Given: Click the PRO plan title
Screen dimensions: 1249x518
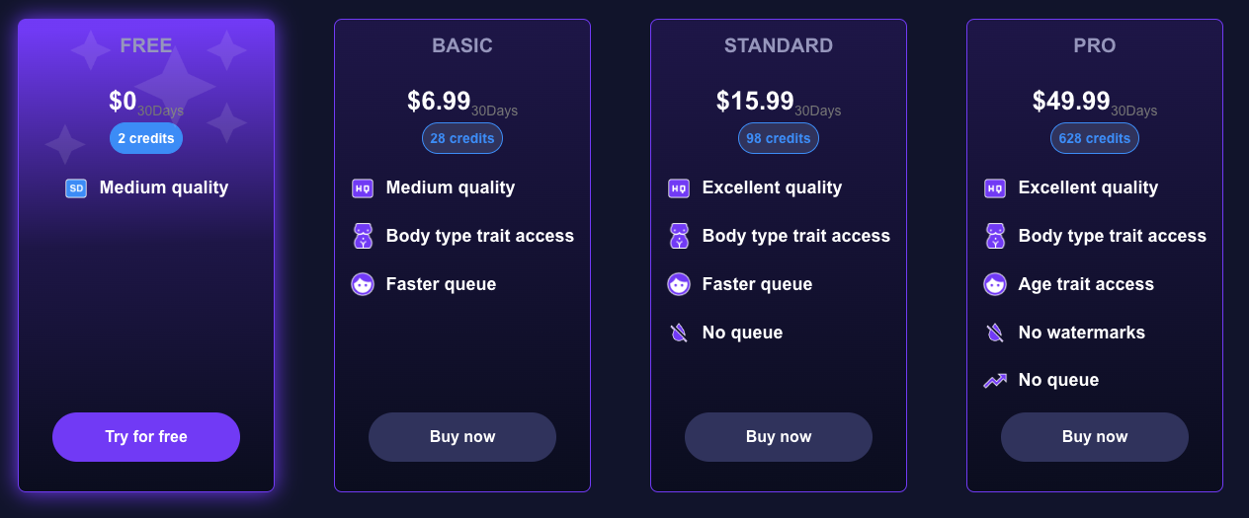Looking at the screenshot, I should pyautogui.click(x=1095, y=45).
